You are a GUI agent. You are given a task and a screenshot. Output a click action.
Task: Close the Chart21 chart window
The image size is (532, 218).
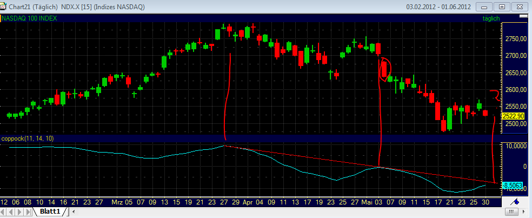coord(521,6)
